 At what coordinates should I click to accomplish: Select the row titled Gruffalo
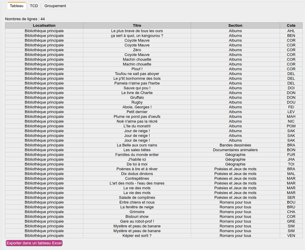click(x=137, y=97)
